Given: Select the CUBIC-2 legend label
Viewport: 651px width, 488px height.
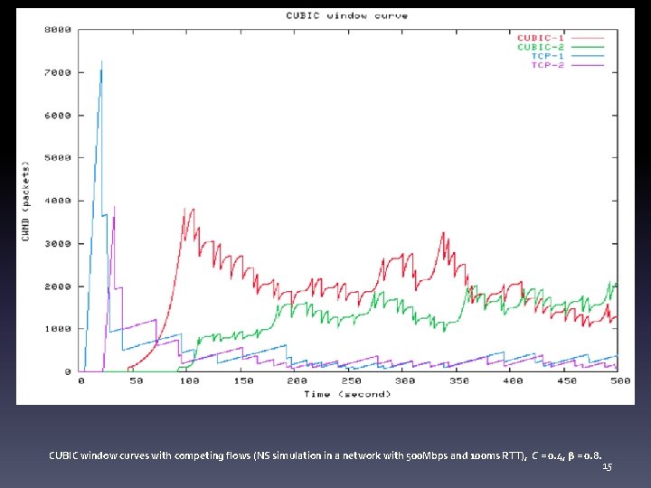Looking at the screenshot, I should point(541,47).
